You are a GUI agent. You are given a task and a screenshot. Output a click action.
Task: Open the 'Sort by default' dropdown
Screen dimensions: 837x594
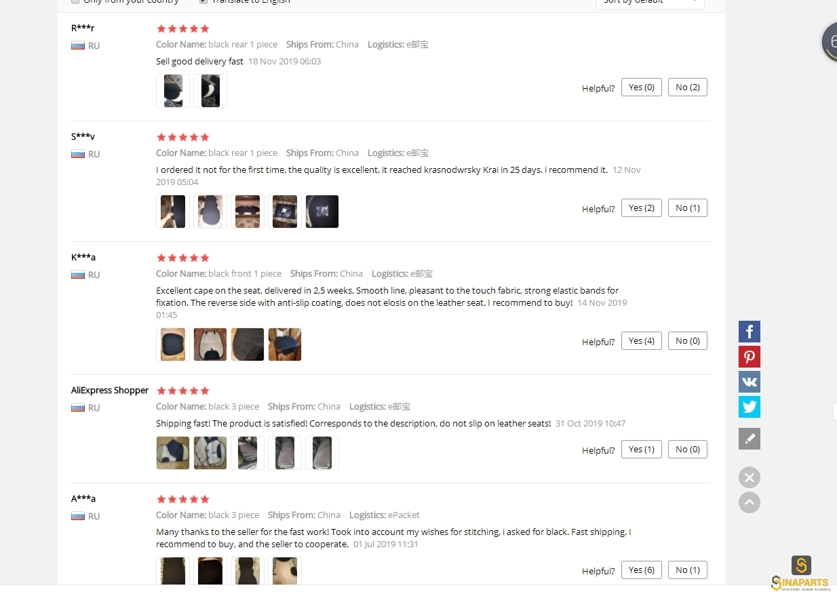tap(650, 2)
